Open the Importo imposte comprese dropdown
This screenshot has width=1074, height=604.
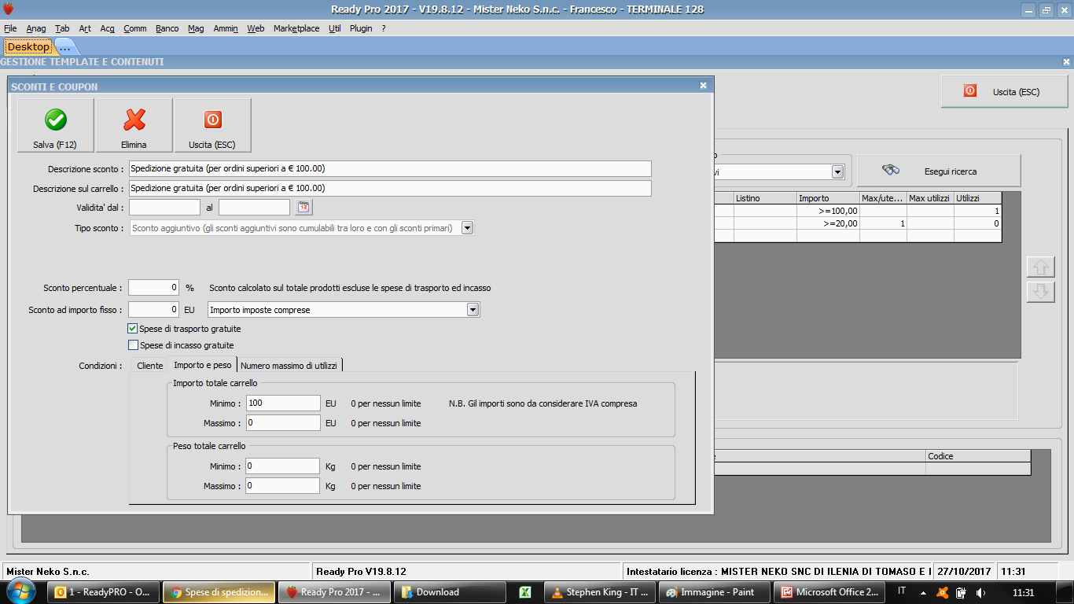[x=473, y=310]
